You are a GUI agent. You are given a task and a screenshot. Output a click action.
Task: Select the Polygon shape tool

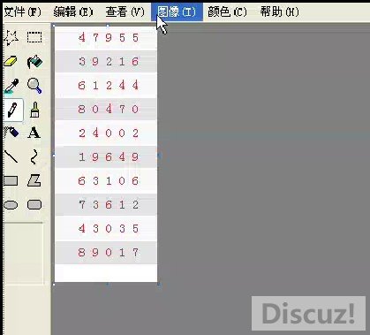click(34, 180)
